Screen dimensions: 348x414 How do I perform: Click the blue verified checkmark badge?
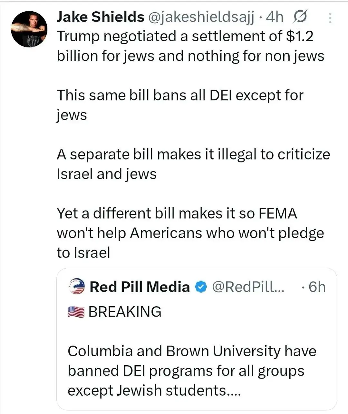coord(201,287)
